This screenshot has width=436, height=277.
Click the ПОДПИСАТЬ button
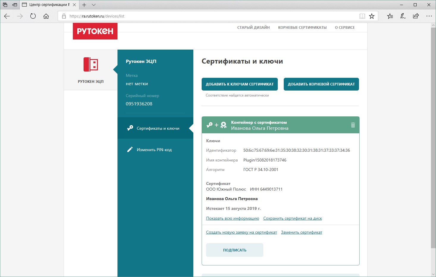pyautogui.click(x=235, y=250)
